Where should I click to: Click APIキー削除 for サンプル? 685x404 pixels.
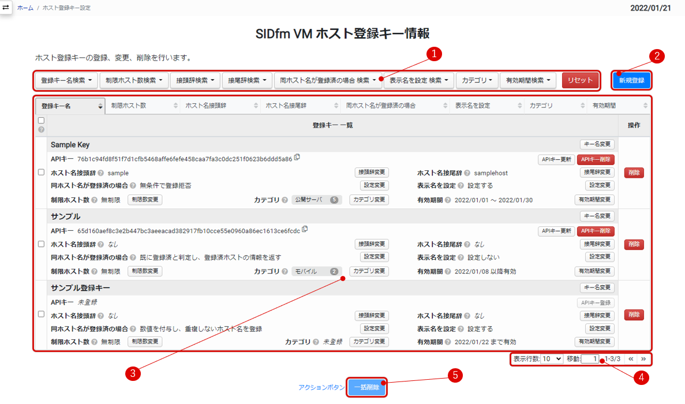[596, 231]
